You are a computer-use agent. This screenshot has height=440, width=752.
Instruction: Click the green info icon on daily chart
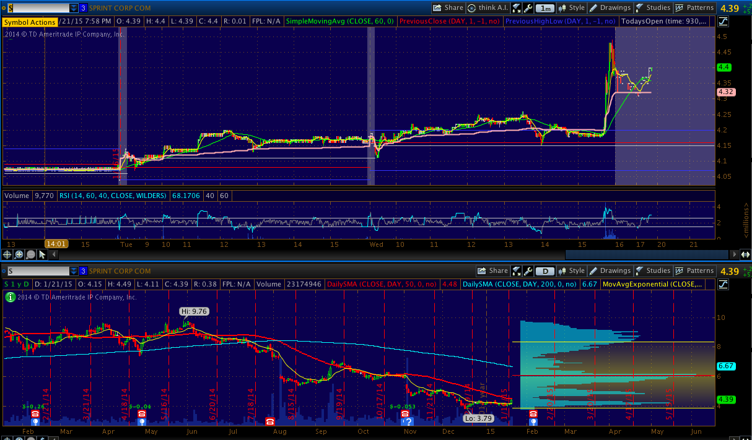tap(10, 297)
